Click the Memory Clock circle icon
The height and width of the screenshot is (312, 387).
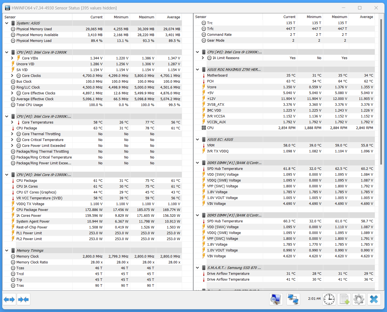13,256
